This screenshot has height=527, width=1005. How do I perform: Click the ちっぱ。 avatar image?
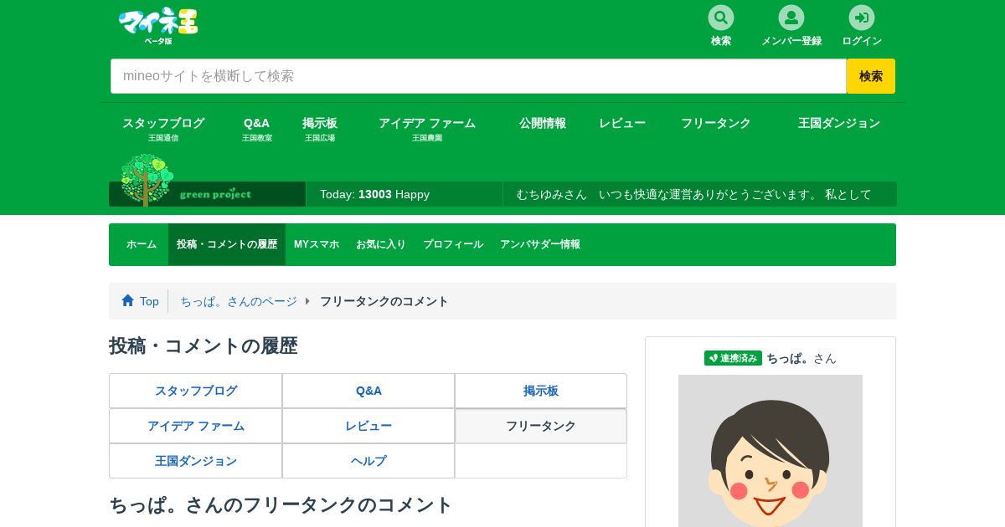(x=770, y=451)
